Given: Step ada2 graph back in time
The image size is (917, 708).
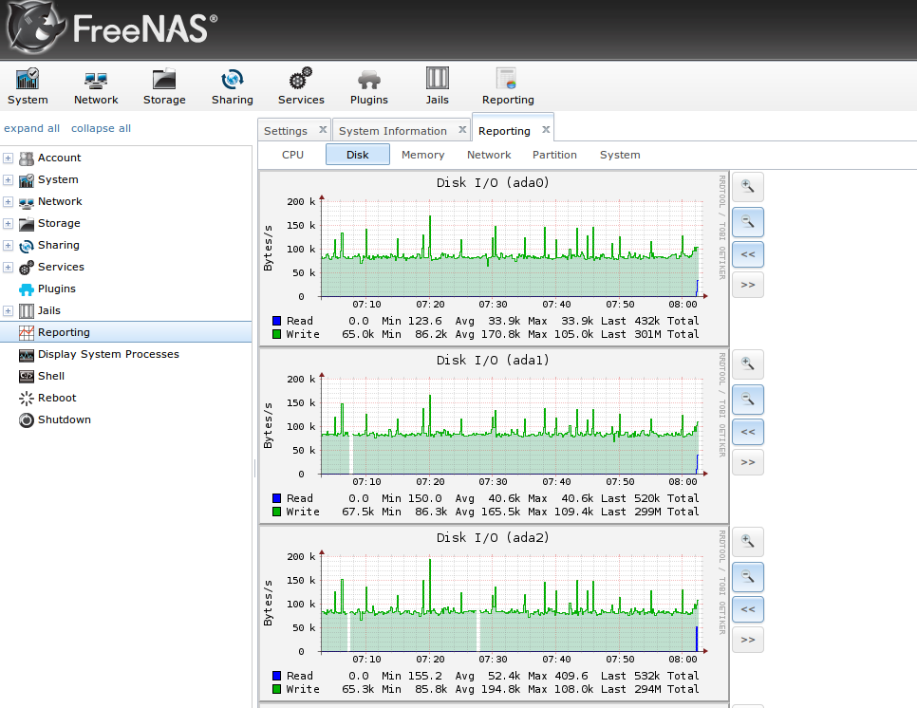Looking at the screenshot, I should [748, 609].
